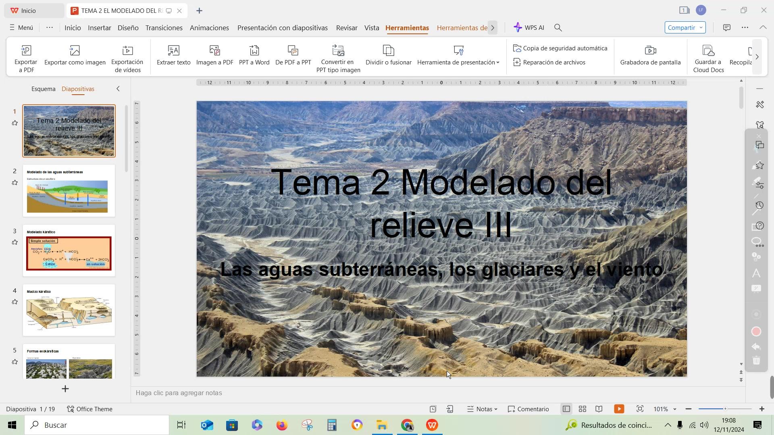Open Grabadora de pantalla
Viewport: 774px width, 435px height.
pos(650,55)
